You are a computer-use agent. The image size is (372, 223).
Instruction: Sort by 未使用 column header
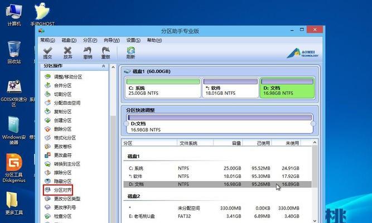286,143
